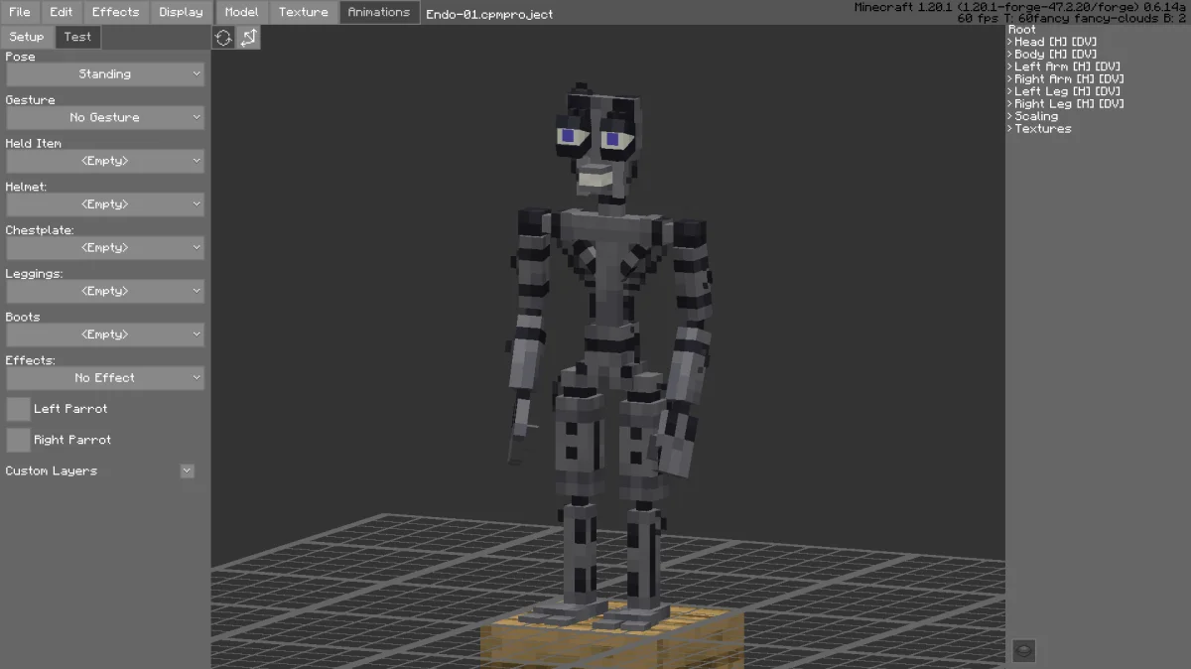This screenshot has width=1191, height=669.
Task: Open the Chestplate slot dropdown
Action: [105, 248]
